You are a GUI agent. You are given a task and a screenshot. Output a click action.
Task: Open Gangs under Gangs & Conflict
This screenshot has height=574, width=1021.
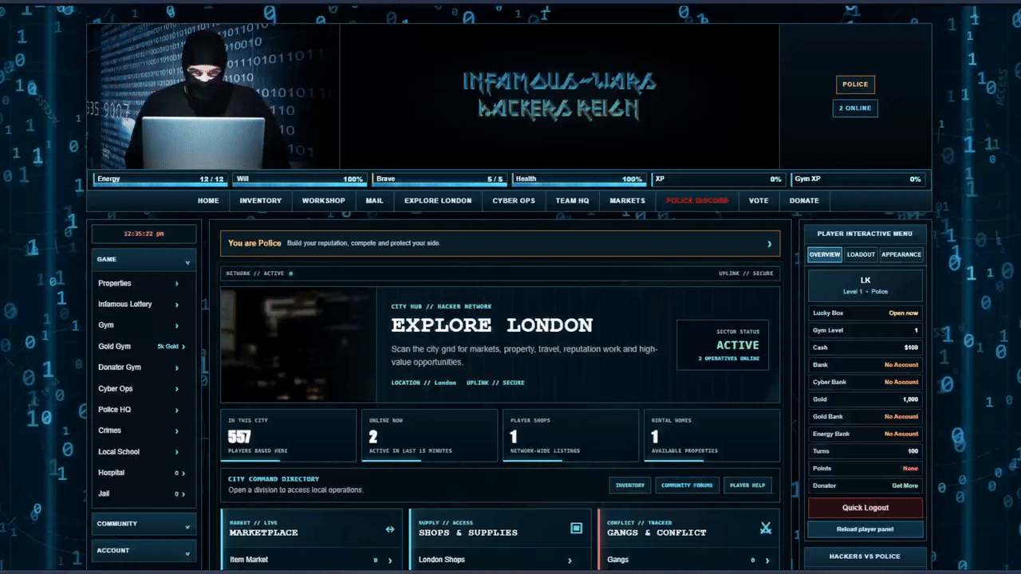tap(689, 560)
